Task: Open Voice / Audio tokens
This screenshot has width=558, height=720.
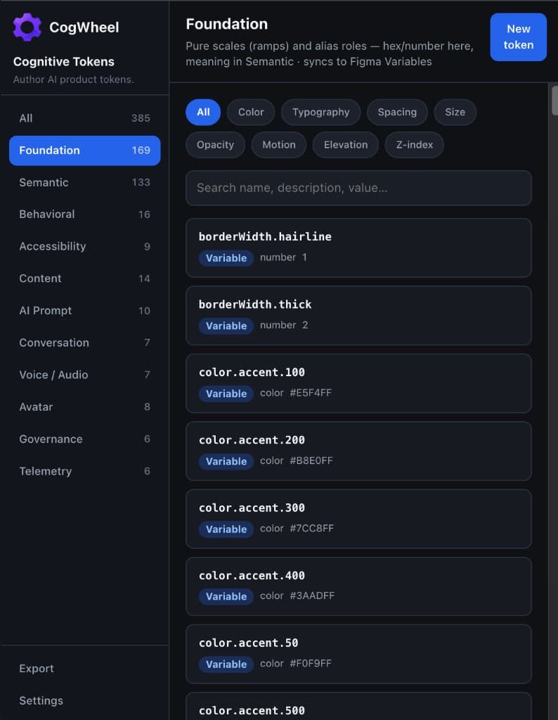Action: coord(85,375)
